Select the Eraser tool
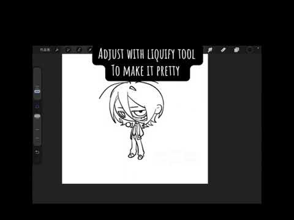Image resolution: width=294 pixels, height=220 pixels. click(223, 50)
